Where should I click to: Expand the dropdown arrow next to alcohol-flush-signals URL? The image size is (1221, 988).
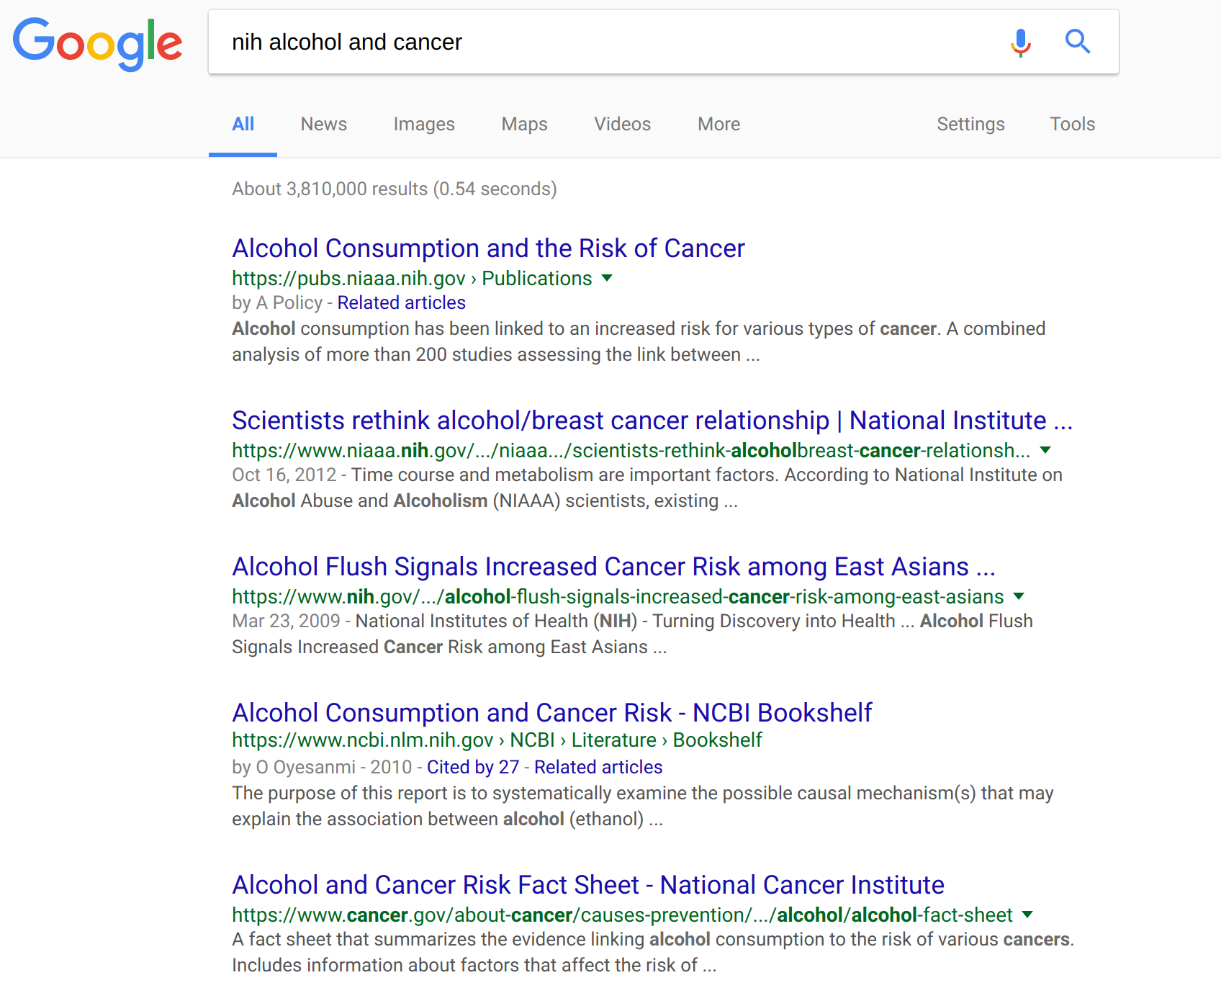[1019, 596]
